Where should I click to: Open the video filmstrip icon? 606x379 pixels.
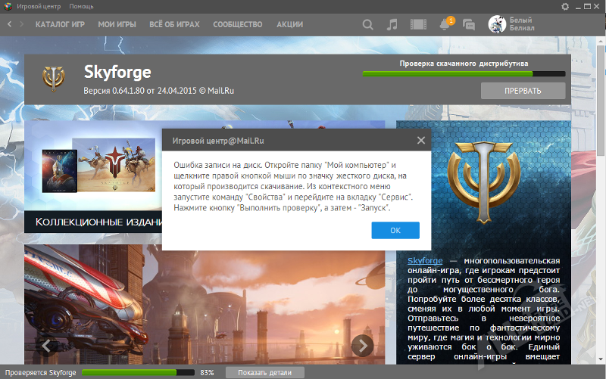(418, 24)
